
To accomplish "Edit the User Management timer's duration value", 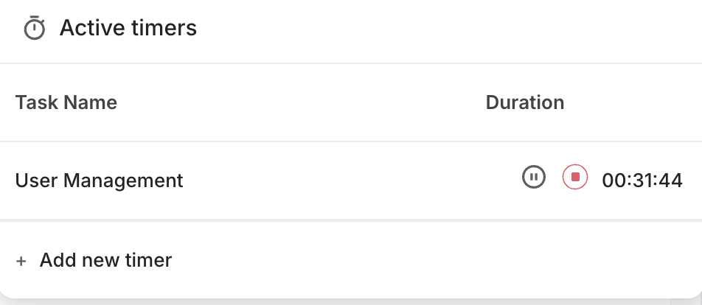I will 642,180.
